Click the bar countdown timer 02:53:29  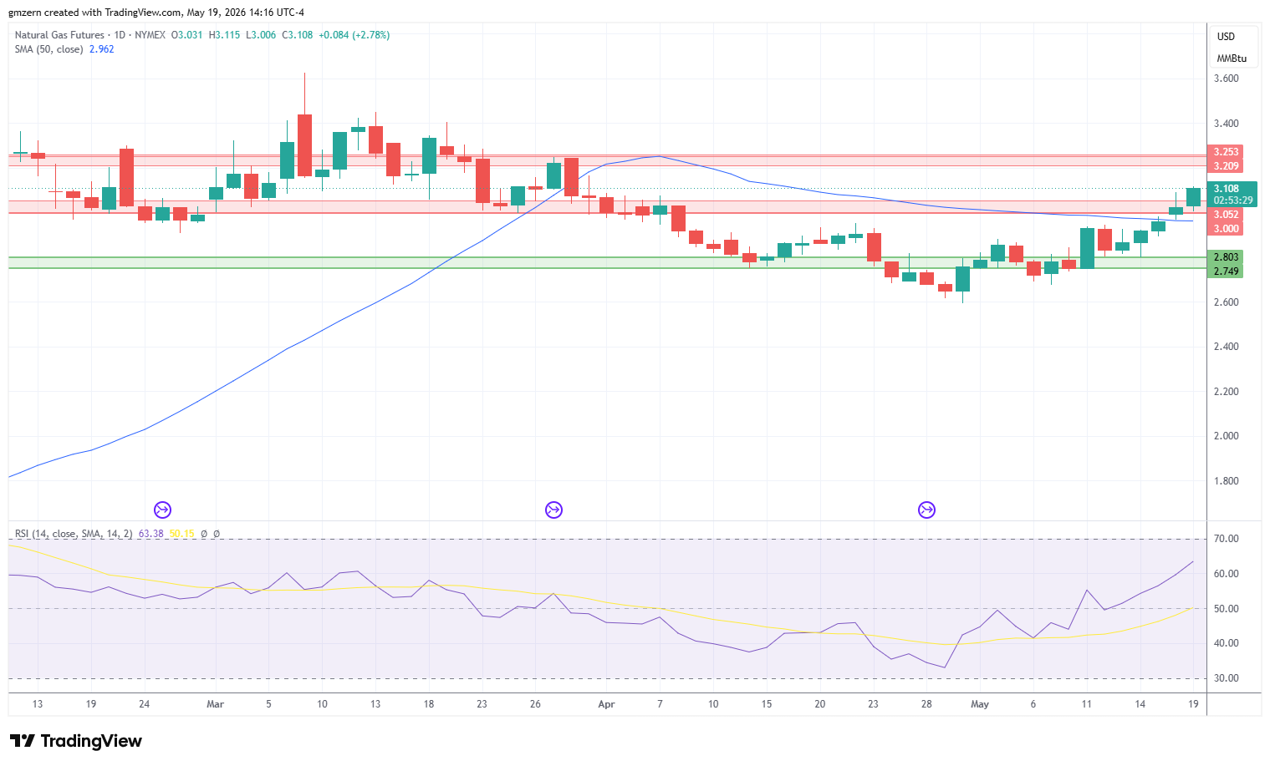coord(1233,200)
